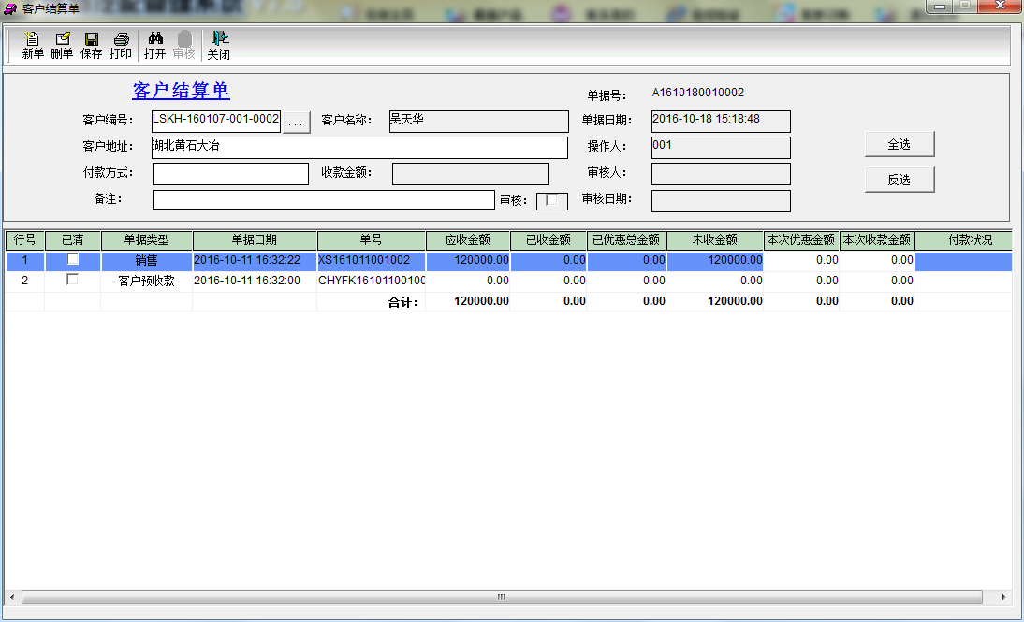1024x622 pixels.
Task: Create a new settlement with 新单
Action: click(33, 46)
